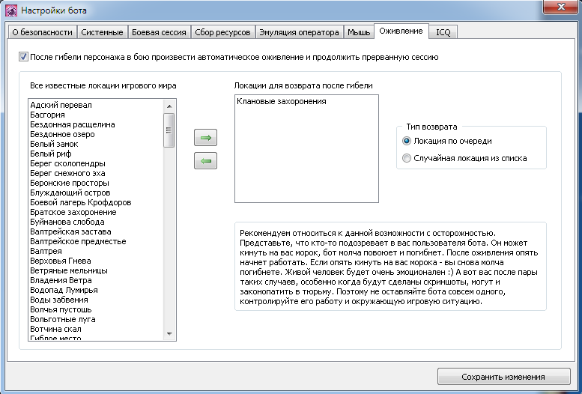This screenshot has height=394, width=582.
Task: Click the 'Сохранить изменения' button
Action: pos(503,377)
